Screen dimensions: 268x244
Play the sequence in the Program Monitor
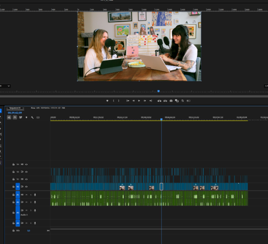139,101
